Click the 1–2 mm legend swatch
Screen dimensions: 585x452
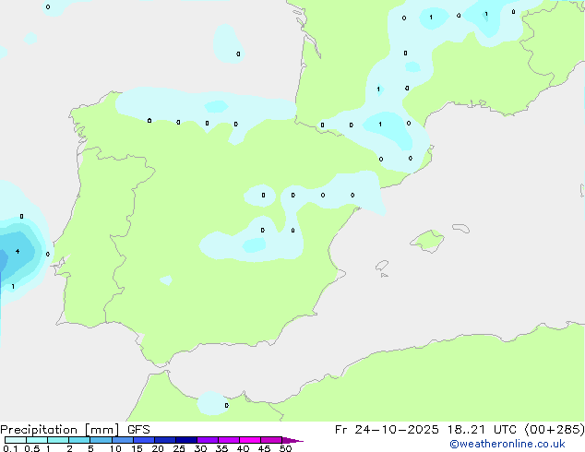click(x=58, y=440)
